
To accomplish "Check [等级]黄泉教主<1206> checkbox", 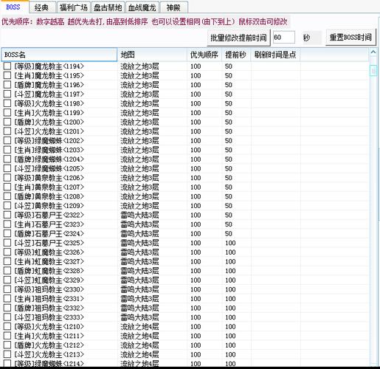I will point(7,178).
